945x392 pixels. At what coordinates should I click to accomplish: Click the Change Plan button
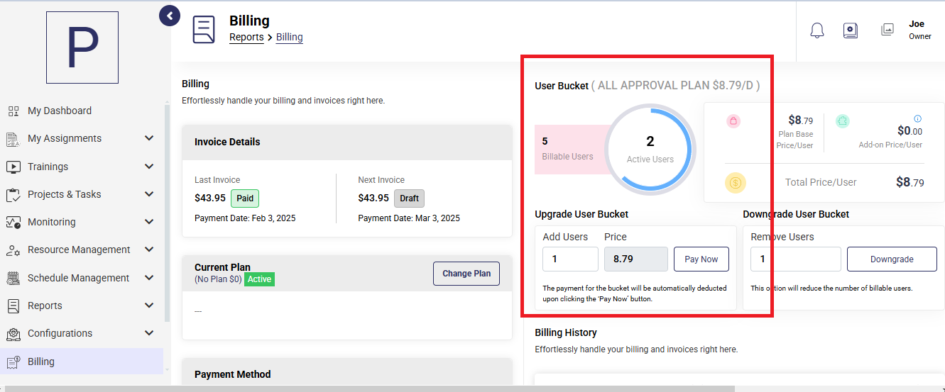pyautogui.click(x=466, y=274)
